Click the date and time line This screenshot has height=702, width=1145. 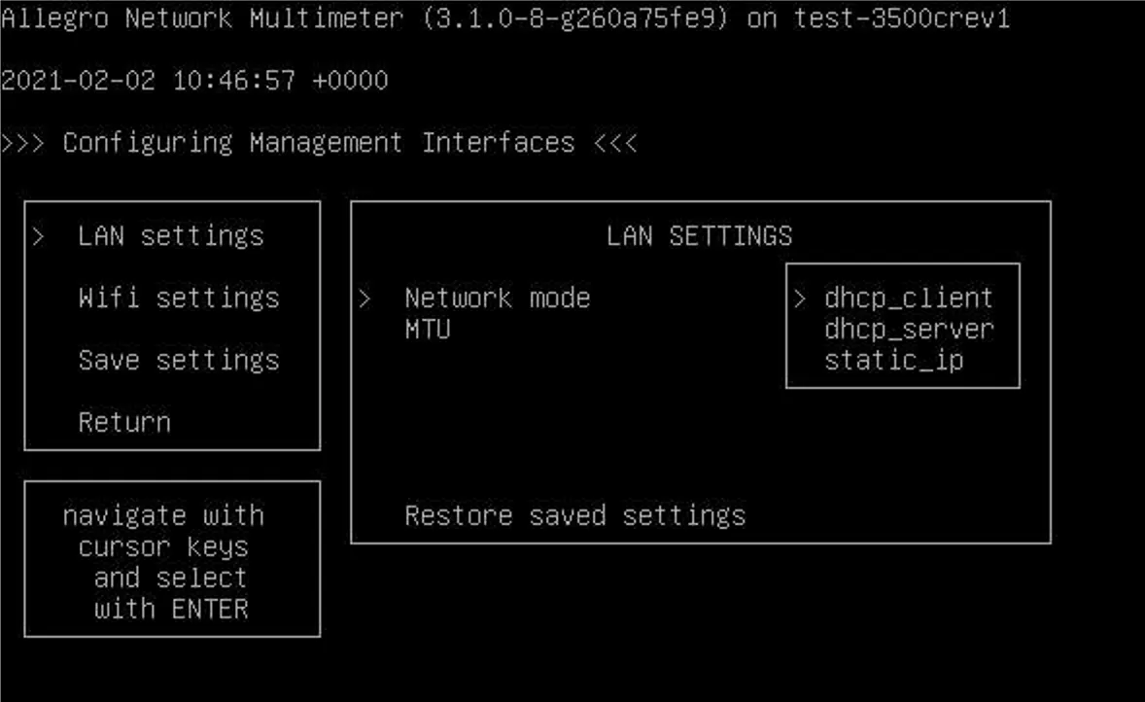(194, 81)
